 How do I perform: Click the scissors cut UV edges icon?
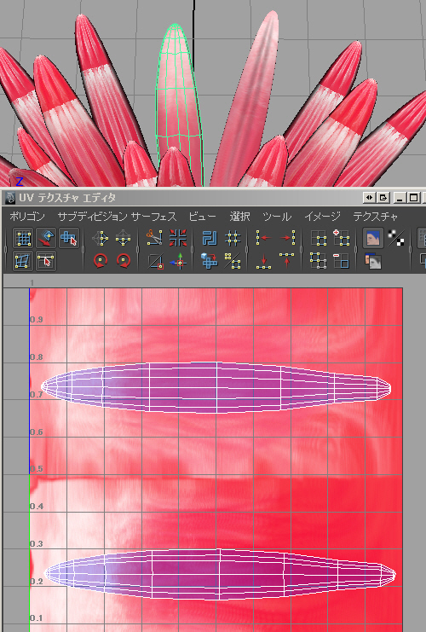(154, 238)
